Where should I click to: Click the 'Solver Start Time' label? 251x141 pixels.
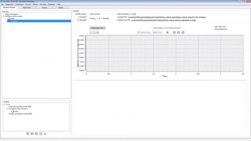[x=220, y=27]
